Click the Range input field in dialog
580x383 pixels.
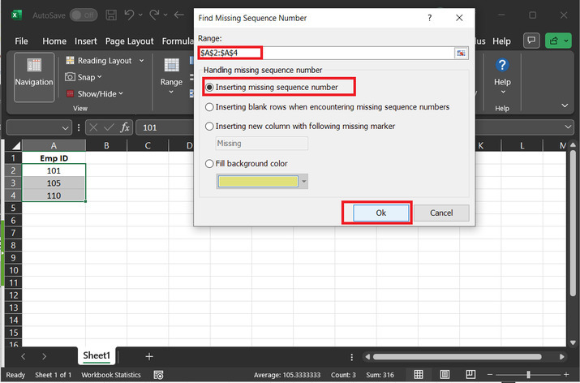click(326, 53)
